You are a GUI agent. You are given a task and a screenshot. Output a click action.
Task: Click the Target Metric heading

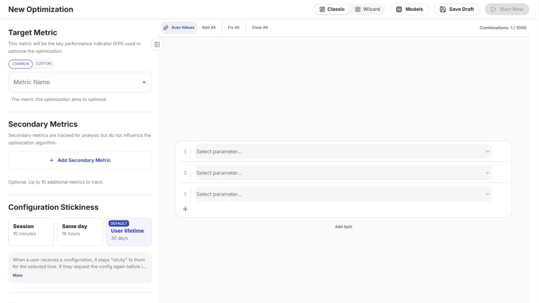coord(33,32)
